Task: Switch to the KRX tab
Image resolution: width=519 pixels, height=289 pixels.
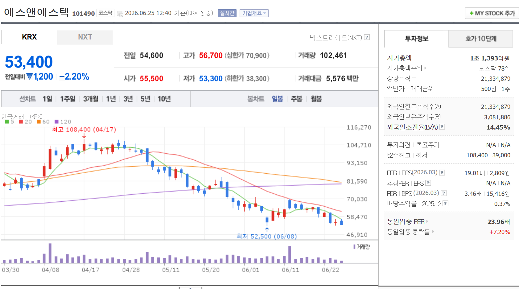Action: coord(29,37)
